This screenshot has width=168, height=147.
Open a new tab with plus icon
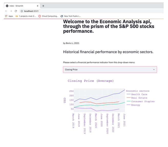43,6
